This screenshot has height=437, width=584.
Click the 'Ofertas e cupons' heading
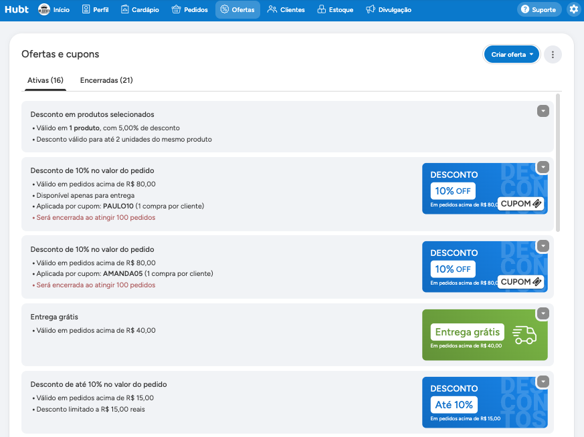[x=60, y=54]
